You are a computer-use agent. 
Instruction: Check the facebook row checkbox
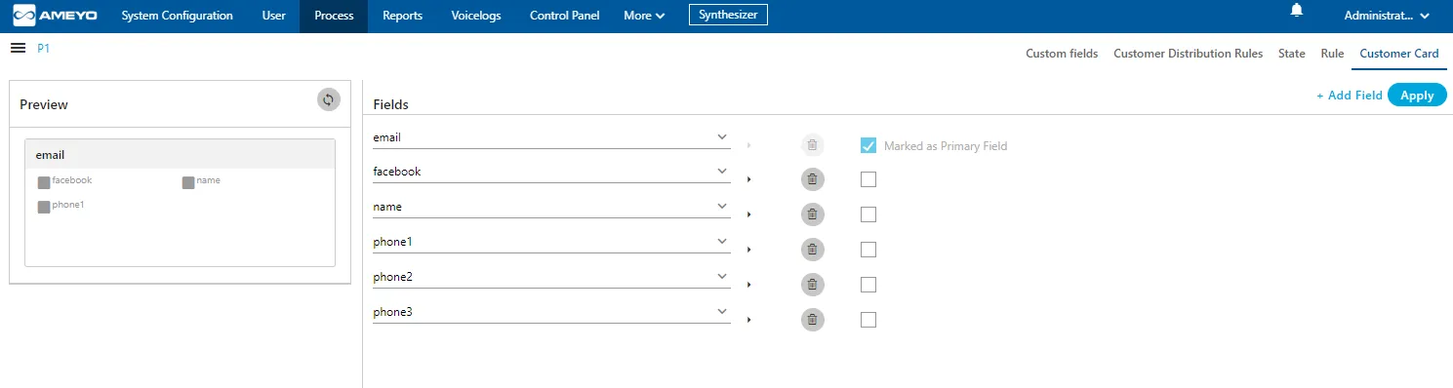(868, 179)
